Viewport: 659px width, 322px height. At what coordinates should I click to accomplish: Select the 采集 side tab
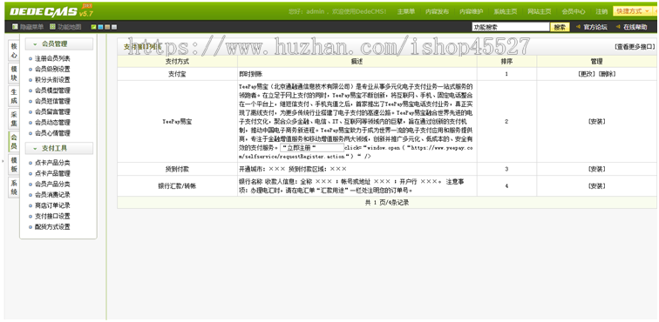pyautogui.click(x=14, y=119)
